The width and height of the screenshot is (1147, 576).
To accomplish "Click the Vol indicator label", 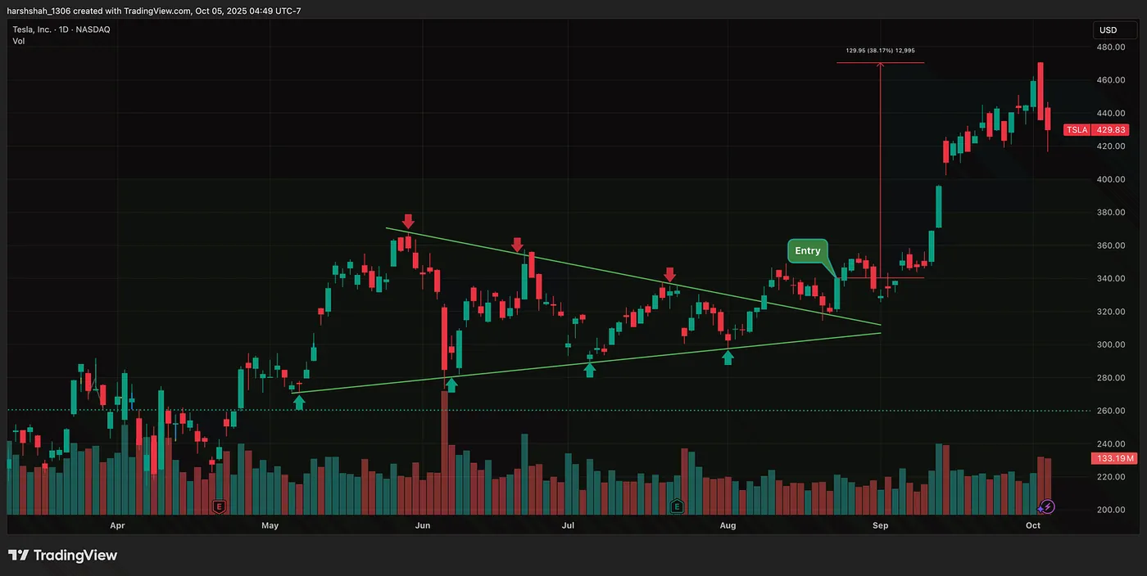I will click(18, 41).
